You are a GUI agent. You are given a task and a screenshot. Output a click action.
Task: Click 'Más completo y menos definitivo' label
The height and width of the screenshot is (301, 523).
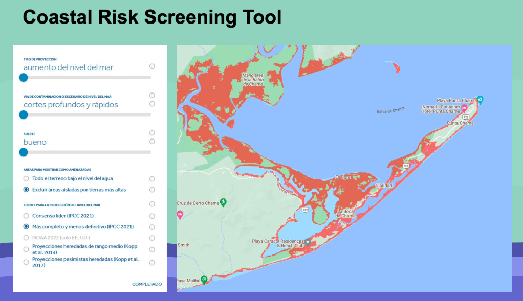click(83, 227)
